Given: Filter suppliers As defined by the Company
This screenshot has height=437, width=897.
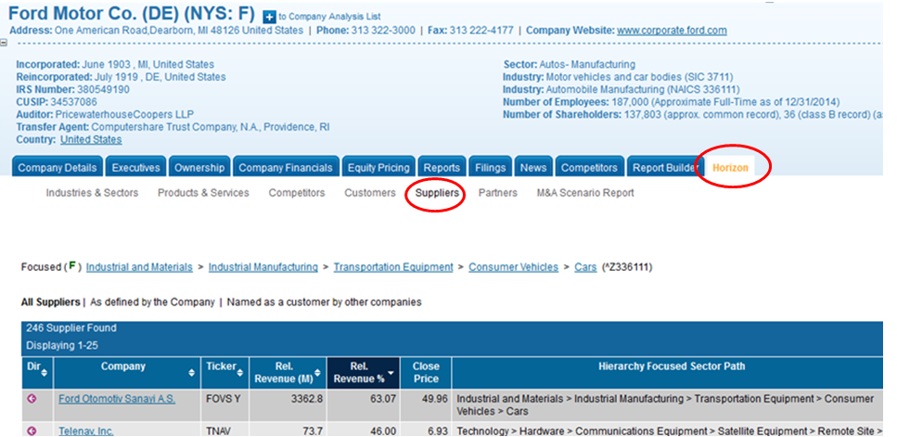Looking at the screenshot, I should (152, 302).
